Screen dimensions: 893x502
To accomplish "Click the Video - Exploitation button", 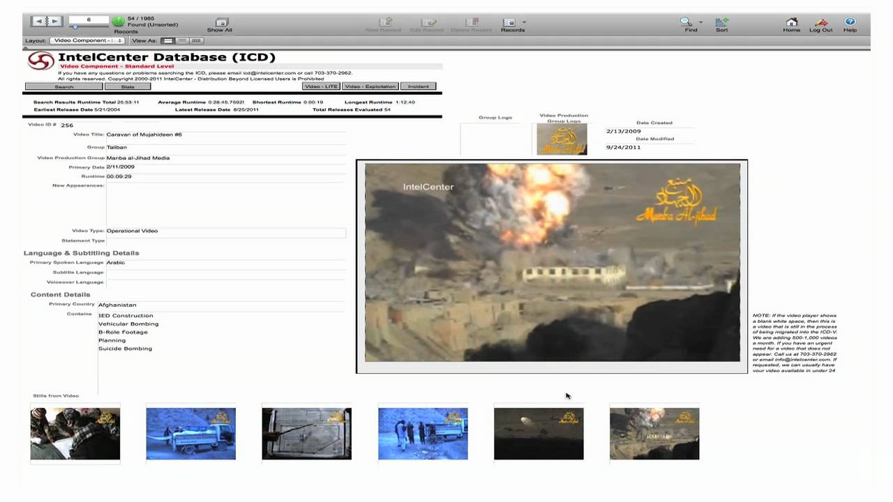I will pyautogui.click(x=370, y=86).
